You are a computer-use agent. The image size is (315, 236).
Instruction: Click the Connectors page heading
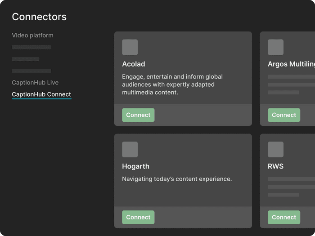coord(39,17)
